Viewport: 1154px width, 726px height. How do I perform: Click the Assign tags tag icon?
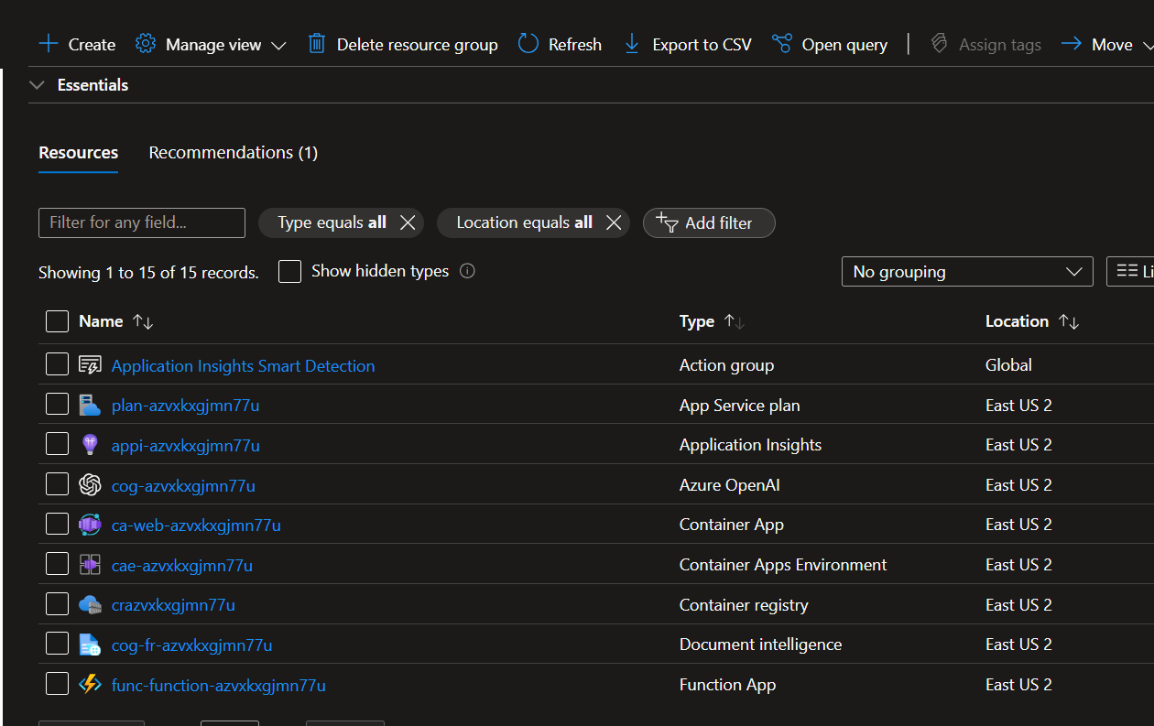click(x=939, y=44)
